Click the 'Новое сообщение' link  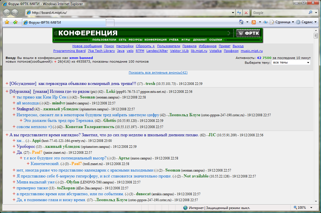pos(87,46)
